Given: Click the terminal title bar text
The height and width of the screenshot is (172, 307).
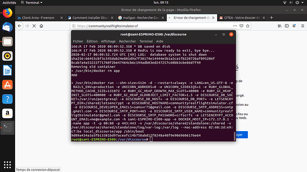Looking at the screenshot, I should (153, 34).
